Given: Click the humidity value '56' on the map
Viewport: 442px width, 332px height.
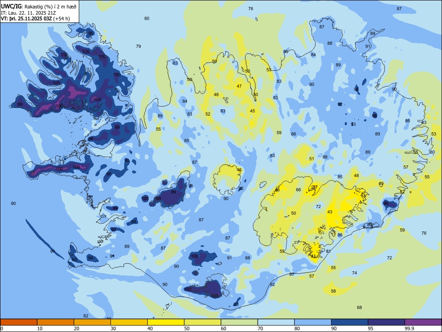Looking at the screenshot, I should tap(415, 152).
